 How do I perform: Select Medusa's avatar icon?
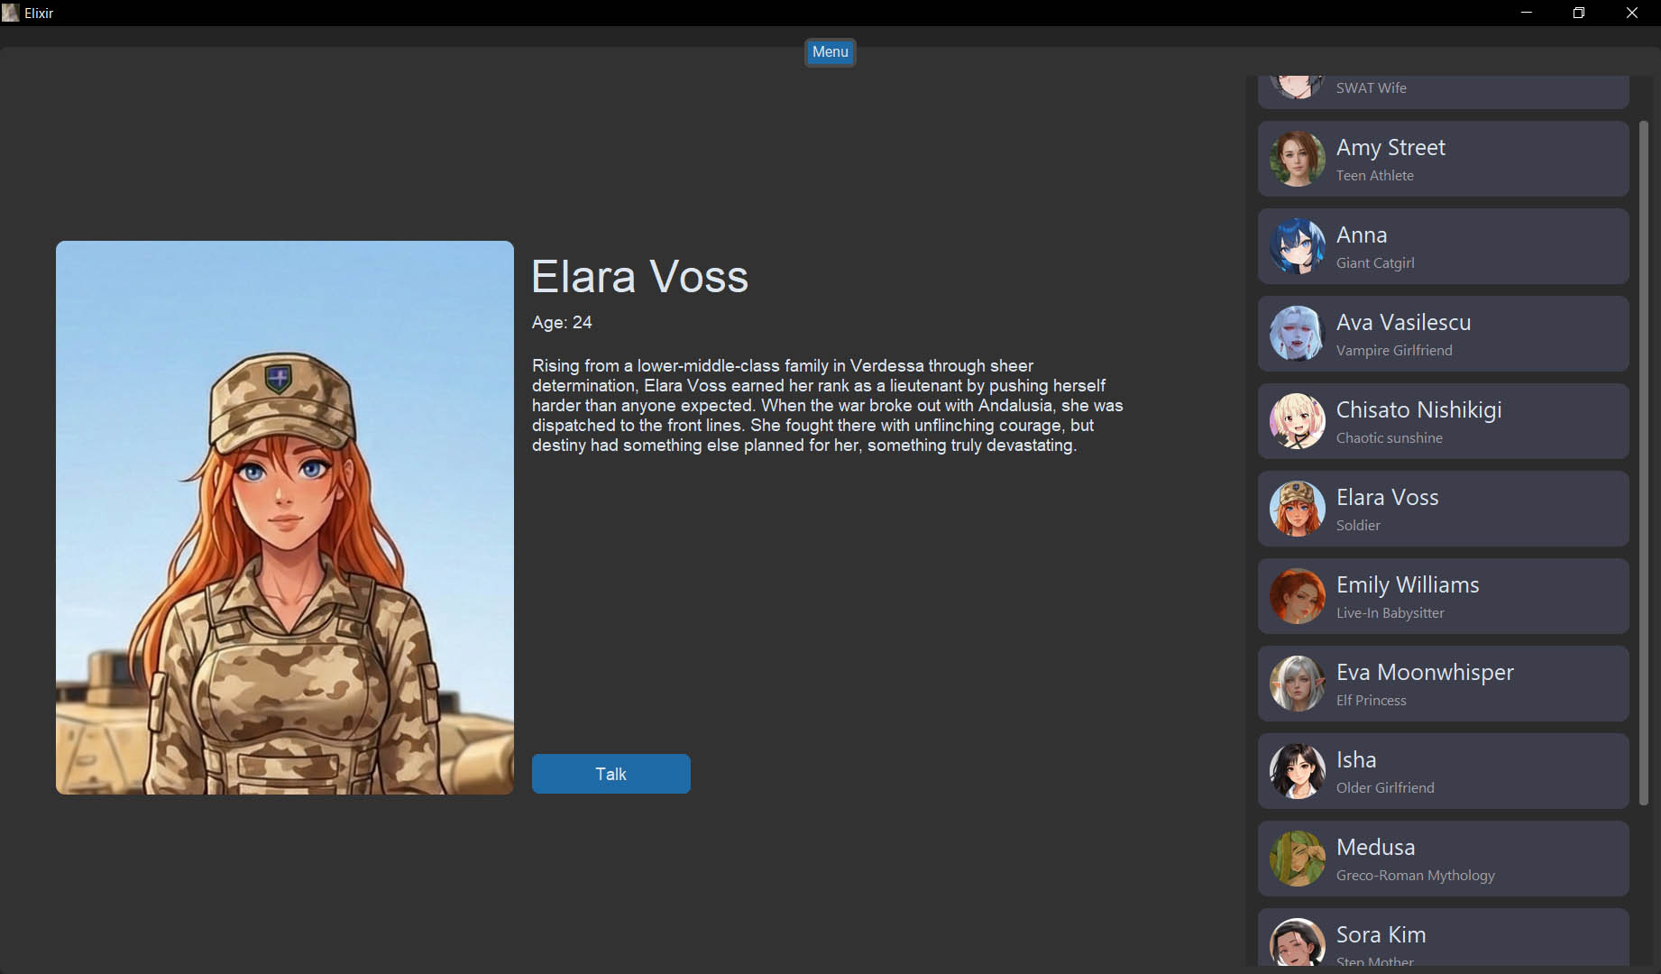pyautogui.click(x=1297, y=859)
